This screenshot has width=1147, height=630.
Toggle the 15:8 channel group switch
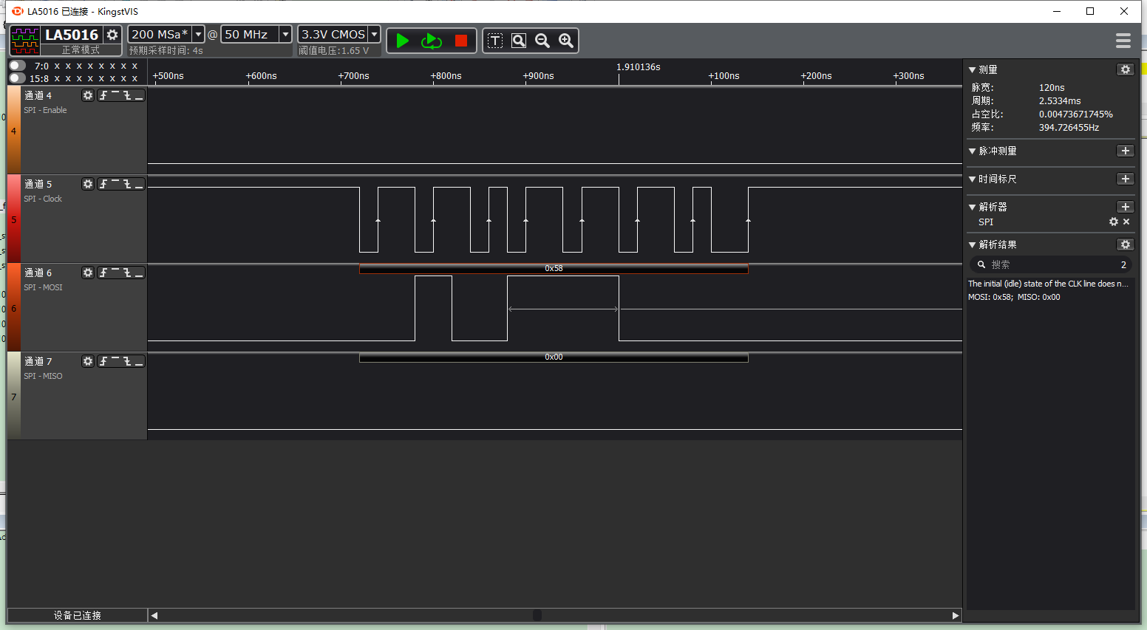point(16,77)
